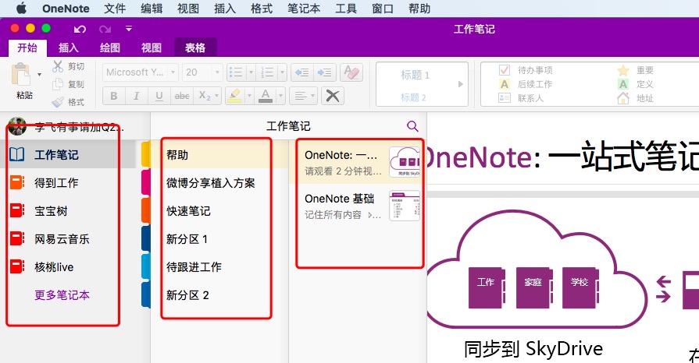The width and height of the screenshot is (699, 363).
Task: Apply numbered list formatting
Action: point(267,72)
